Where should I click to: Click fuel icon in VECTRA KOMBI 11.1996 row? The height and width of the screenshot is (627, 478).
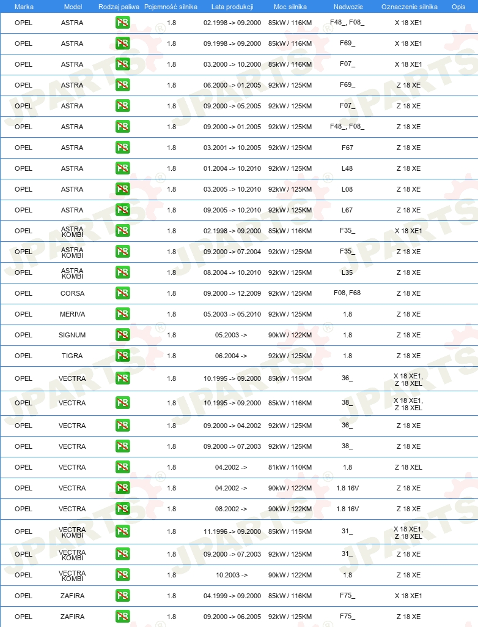point(123,531)
